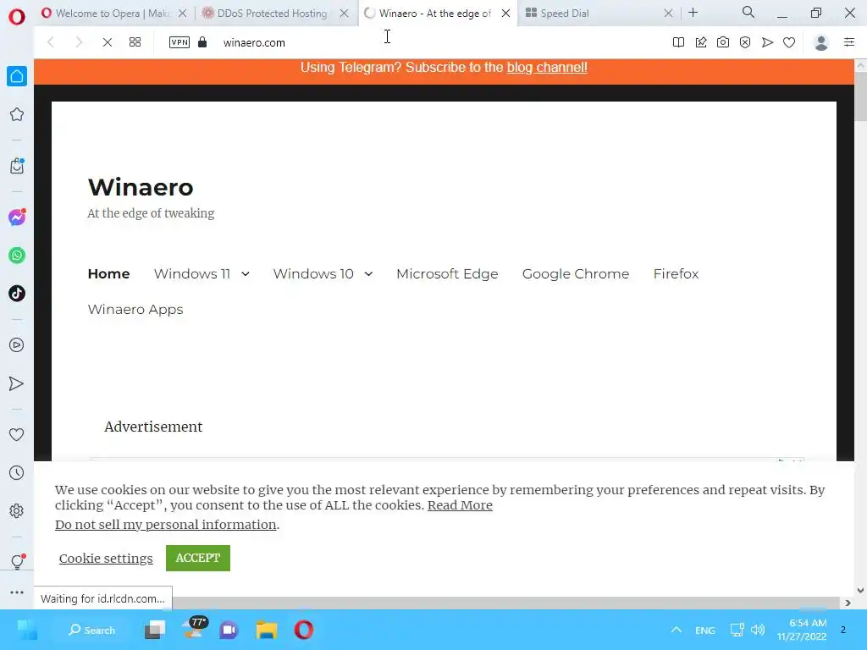Go forward to next page

[x=79, y=42]
